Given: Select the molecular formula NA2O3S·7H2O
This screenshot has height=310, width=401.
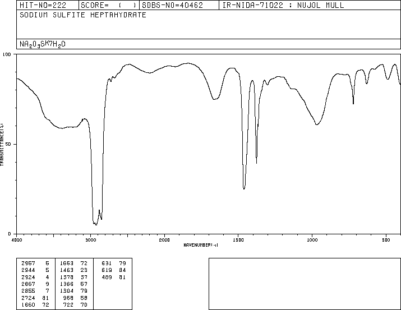Looking at the screenshot, I should (43, 44).
